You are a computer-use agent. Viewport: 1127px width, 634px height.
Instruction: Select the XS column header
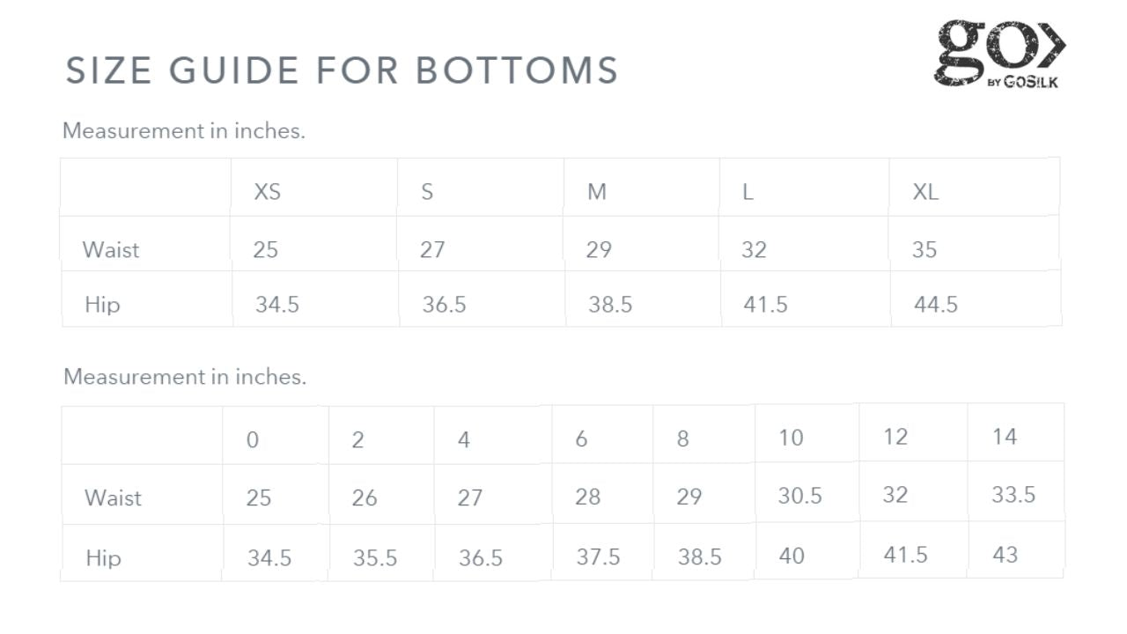268,191
